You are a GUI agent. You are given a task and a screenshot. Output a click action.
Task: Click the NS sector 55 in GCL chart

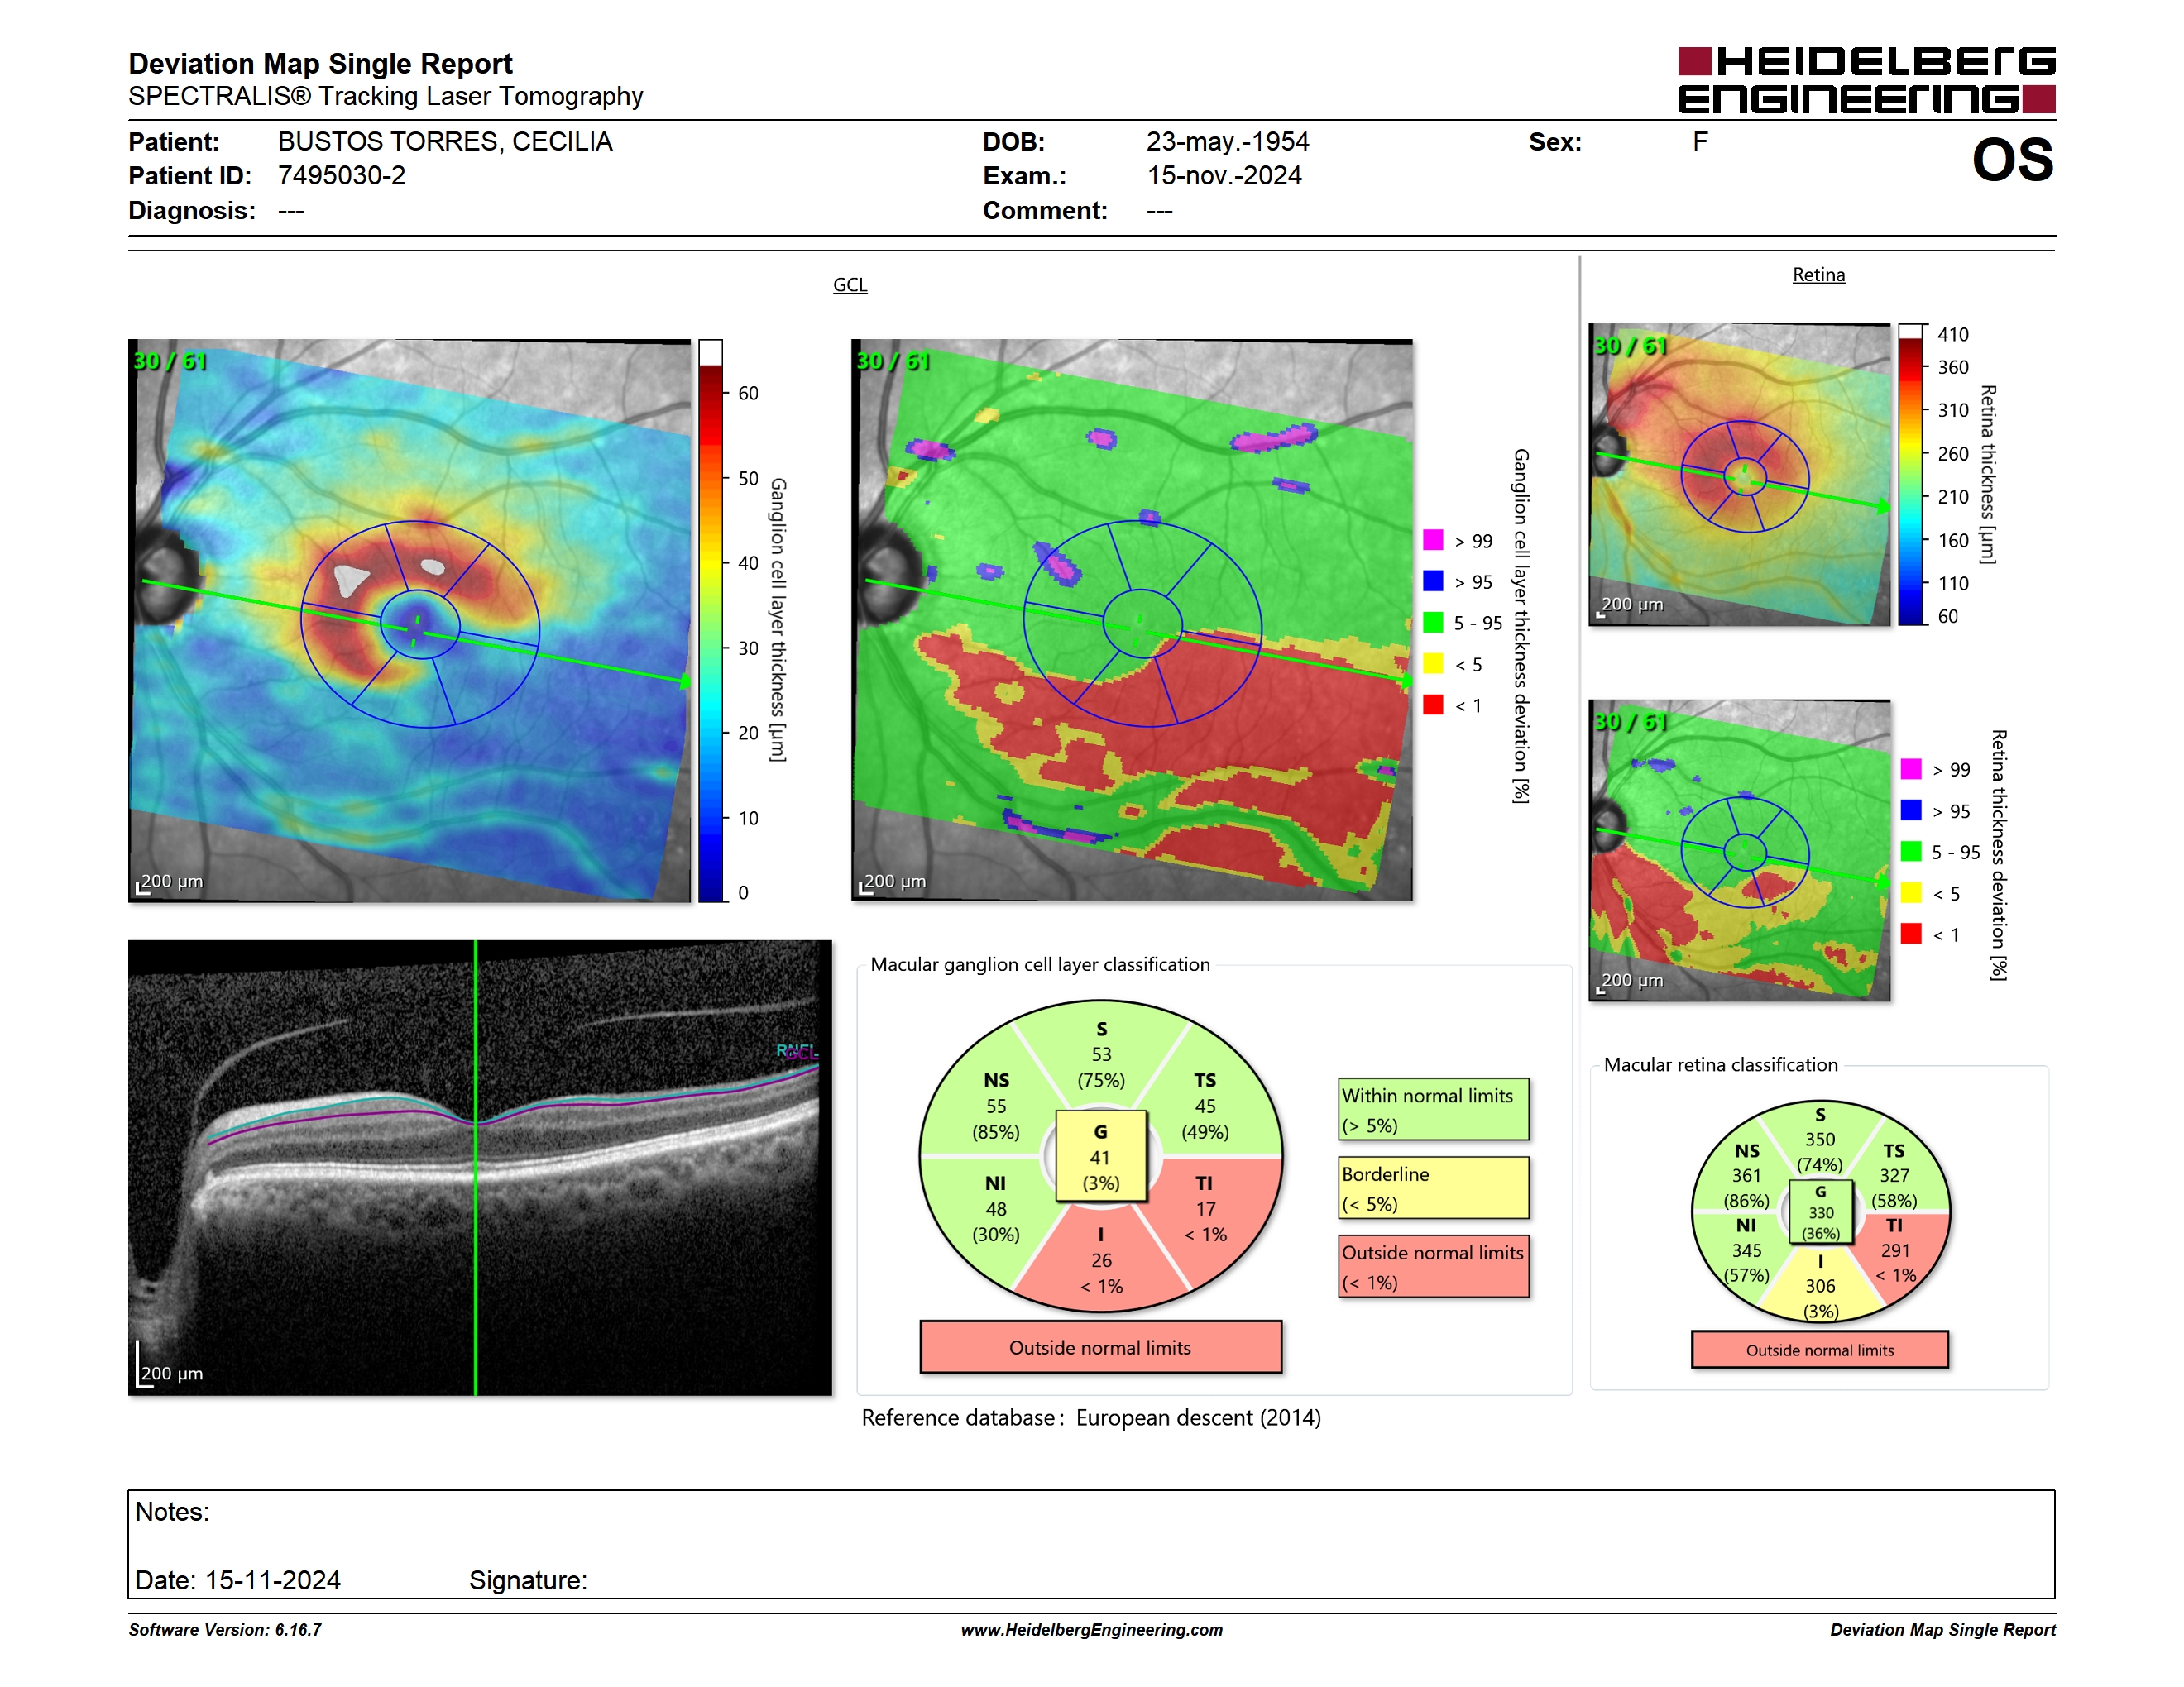[x=996, y=1106]
